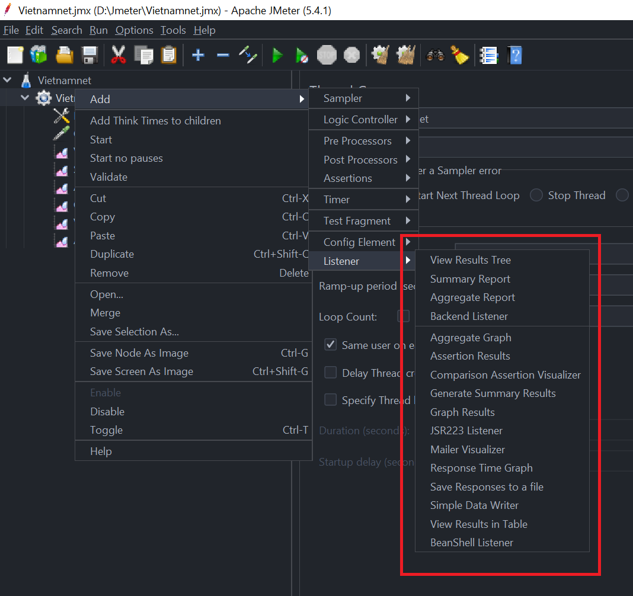Save the test plan with the floppy-disk icon

point(89,55)
